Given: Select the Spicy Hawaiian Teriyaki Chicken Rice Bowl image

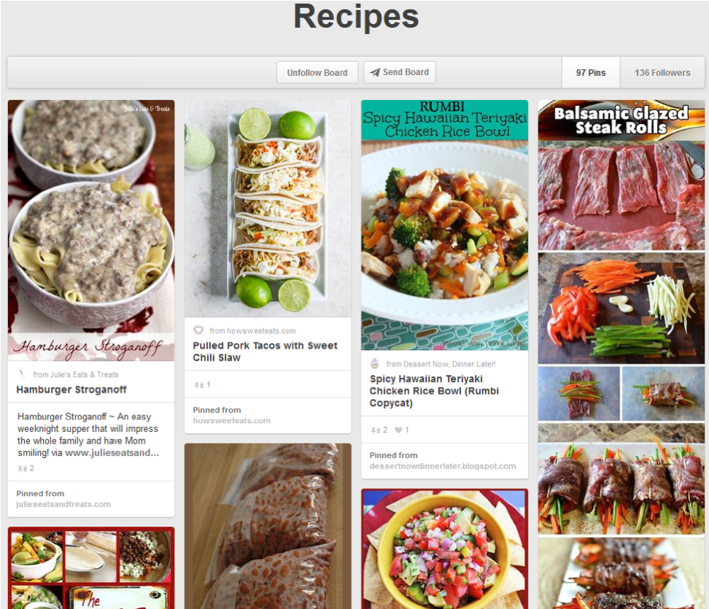Looking at the screenshot, I should 444,225.
